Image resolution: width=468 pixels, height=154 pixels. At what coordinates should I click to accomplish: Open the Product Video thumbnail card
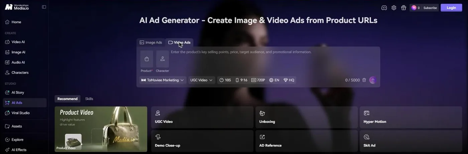101,129
